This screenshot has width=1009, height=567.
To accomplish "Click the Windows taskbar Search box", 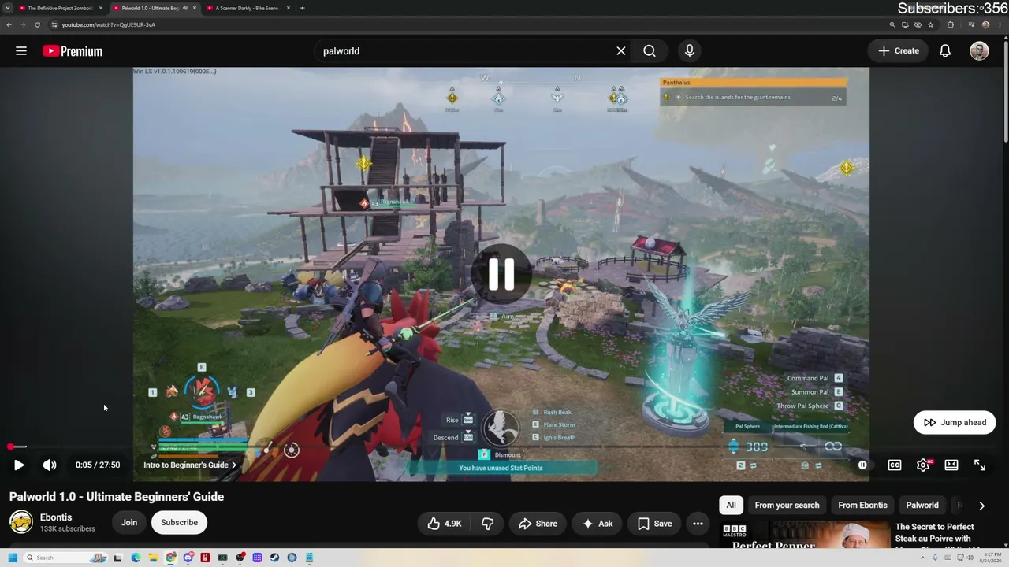I will pyautogui.click(x=65, y=558).
